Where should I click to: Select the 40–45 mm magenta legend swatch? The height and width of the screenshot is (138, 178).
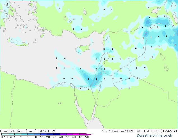76,134
